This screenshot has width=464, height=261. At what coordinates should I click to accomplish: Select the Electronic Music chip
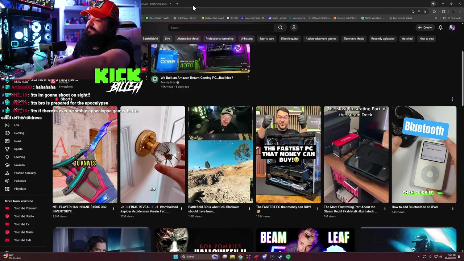coord(354,38)
